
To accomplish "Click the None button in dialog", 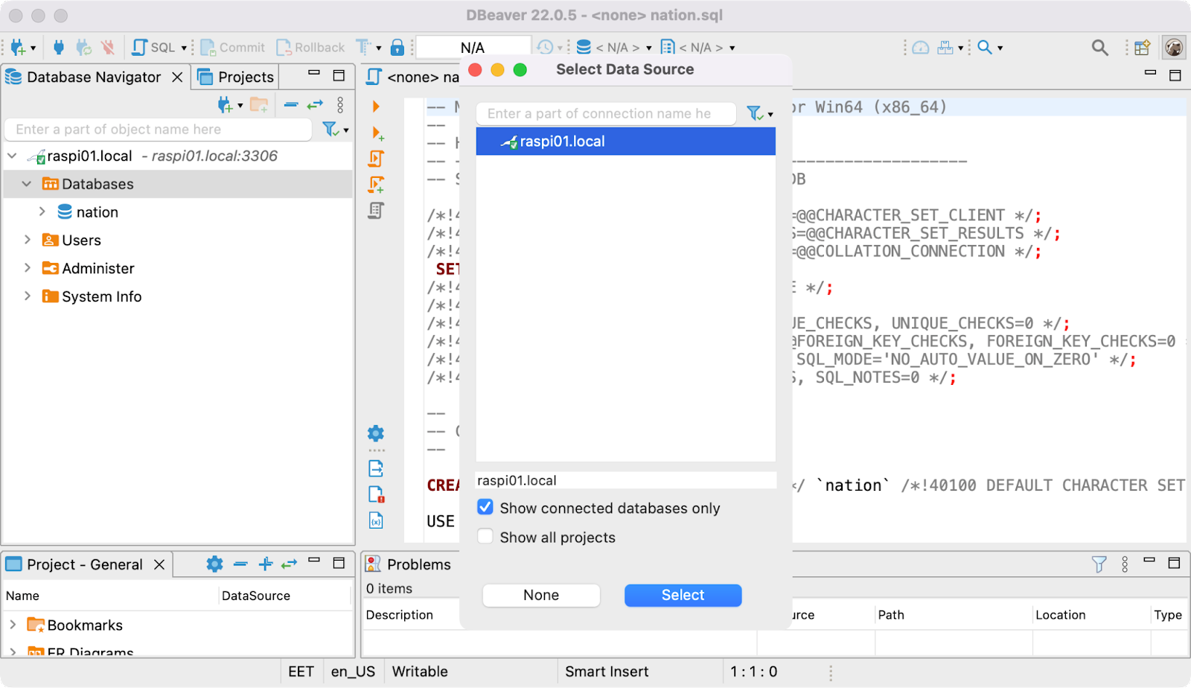I will tap(541, 595).
